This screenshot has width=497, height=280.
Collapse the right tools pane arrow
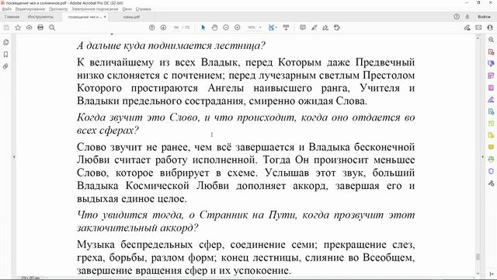(x=483, y=157)
